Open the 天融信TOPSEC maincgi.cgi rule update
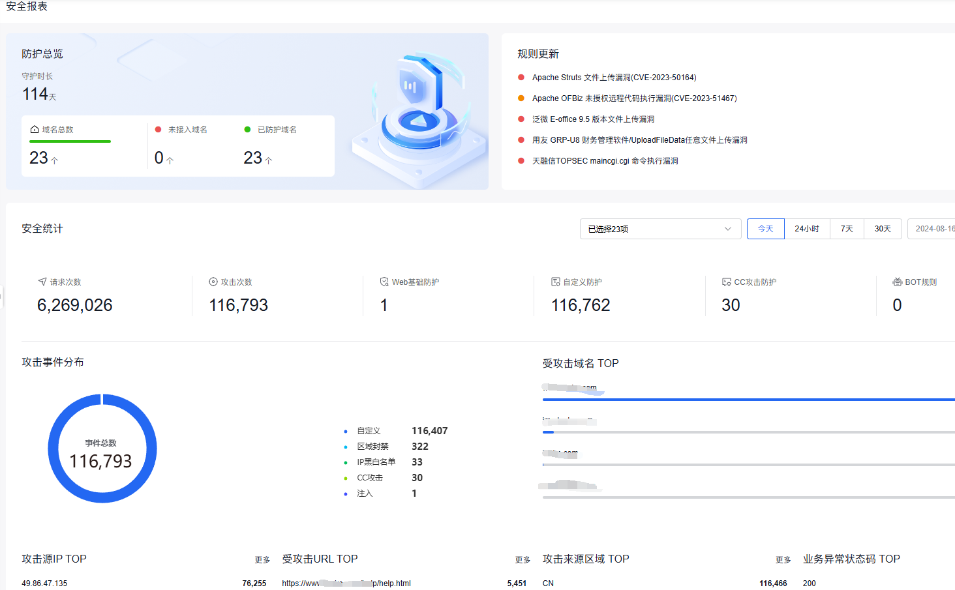 pyautogui.click(x=605, y=161)
